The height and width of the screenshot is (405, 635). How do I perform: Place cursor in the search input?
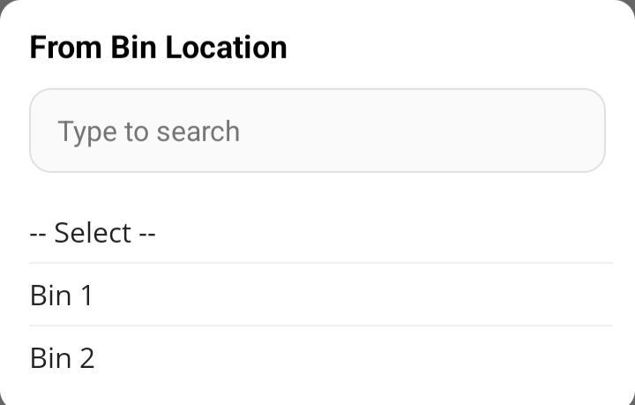pos(317,131)
